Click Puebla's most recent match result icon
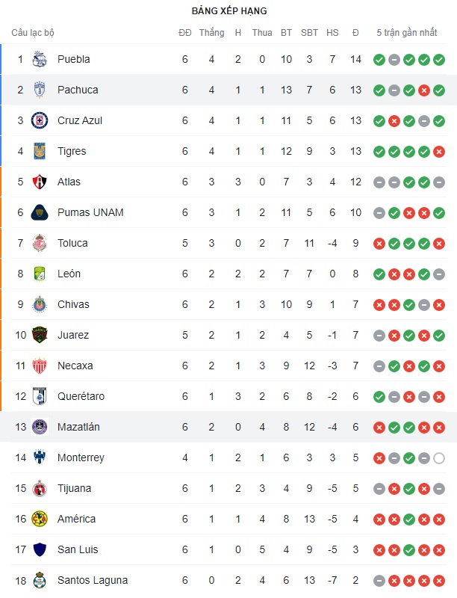The height and width of the screenshot is (598, 457). click(x=439, y=59)
